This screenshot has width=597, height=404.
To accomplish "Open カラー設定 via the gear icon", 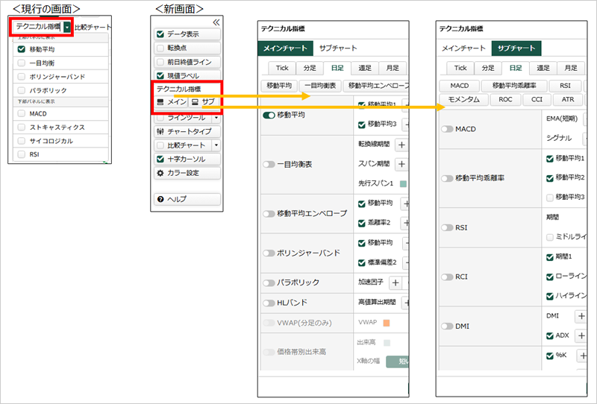I will 160,173.
